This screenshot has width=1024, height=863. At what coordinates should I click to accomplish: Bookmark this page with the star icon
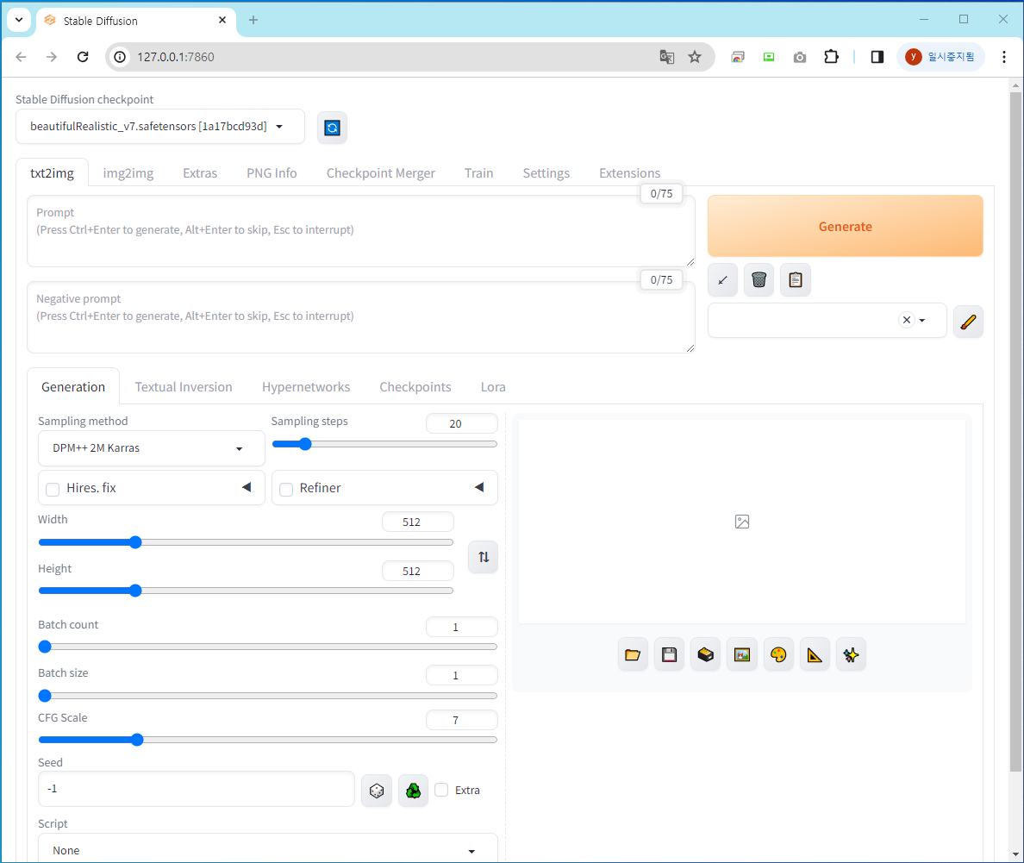tap(695, 57)
